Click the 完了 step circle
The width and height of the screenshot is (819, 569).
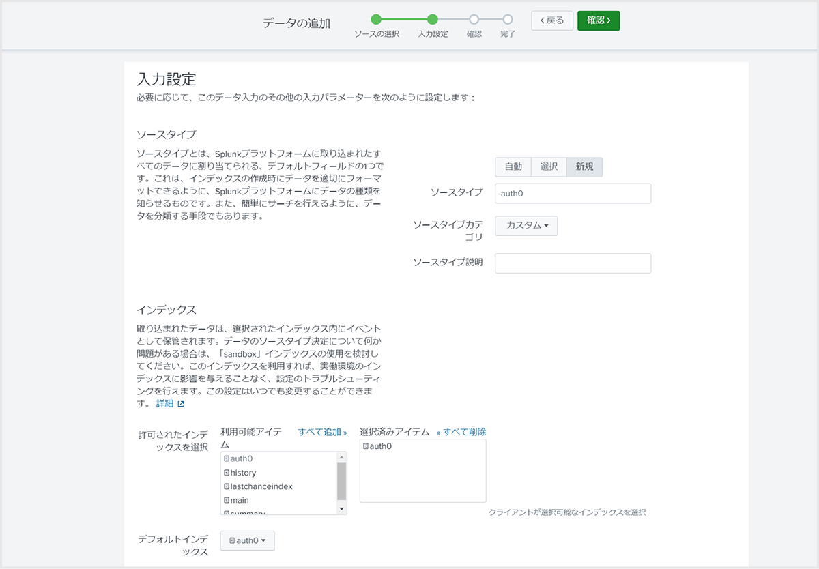tap(508, 20)
